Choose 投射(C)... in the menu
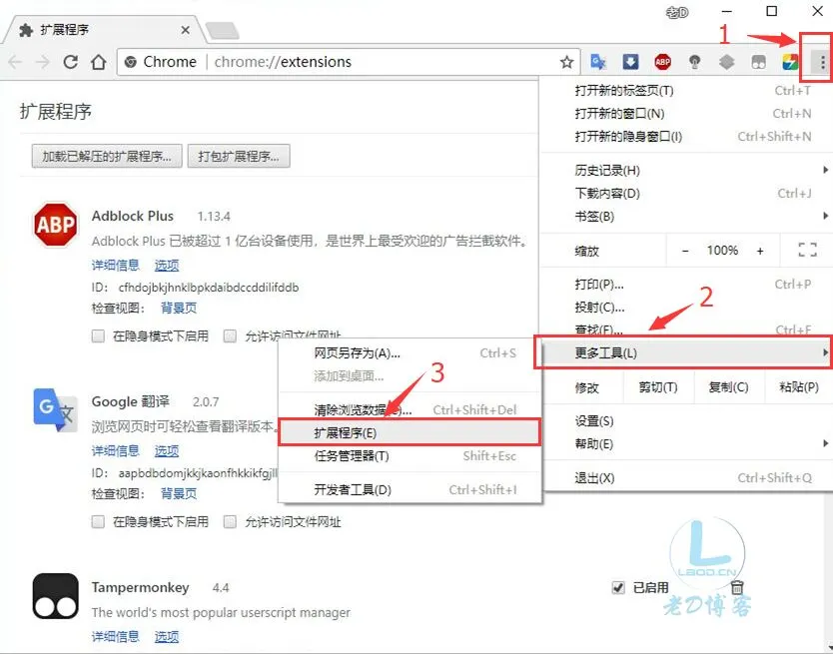This screenshot has width=833, height=654. click(x=686, y=308)
